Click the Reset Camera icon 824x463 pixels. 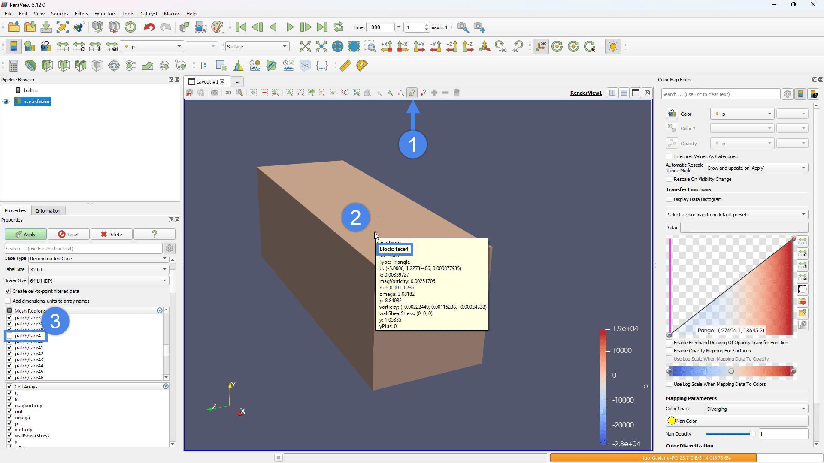click(x=305, y=46)
